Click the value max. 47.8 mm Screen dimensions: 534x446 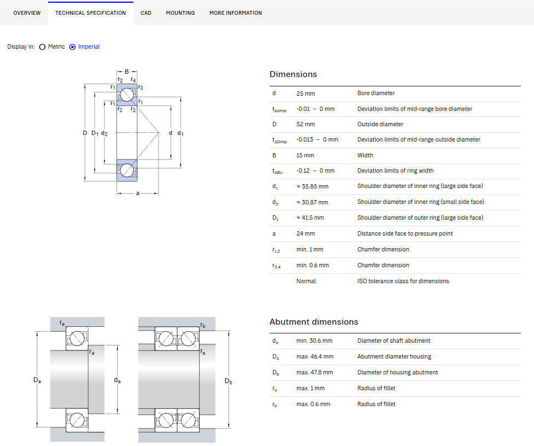click(315, 373)
